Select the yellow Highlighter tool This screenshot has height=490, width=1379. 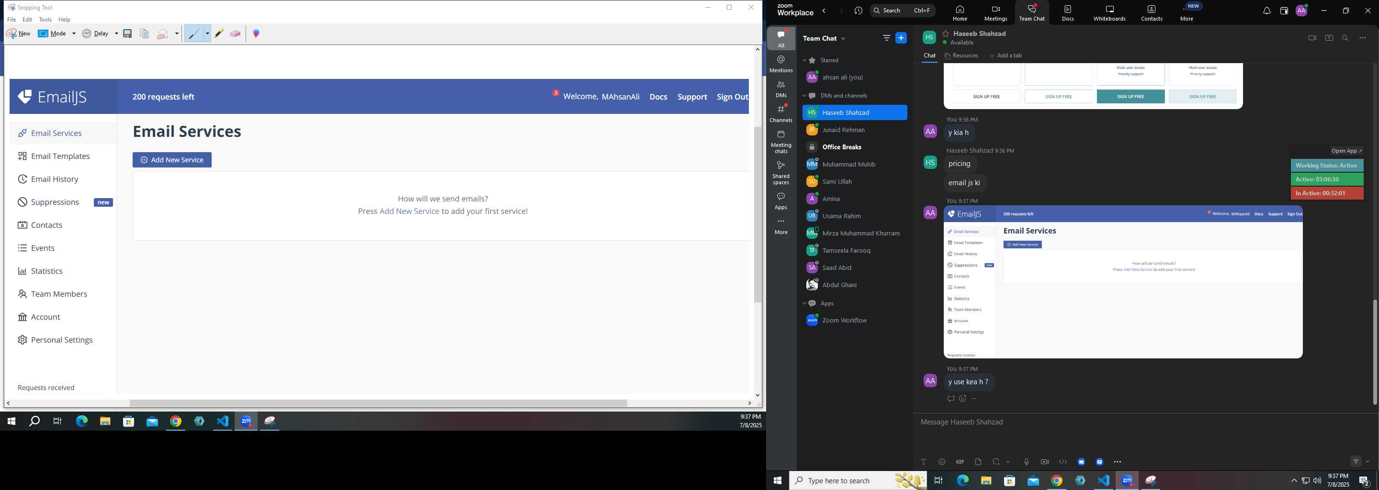click(219, 33)
